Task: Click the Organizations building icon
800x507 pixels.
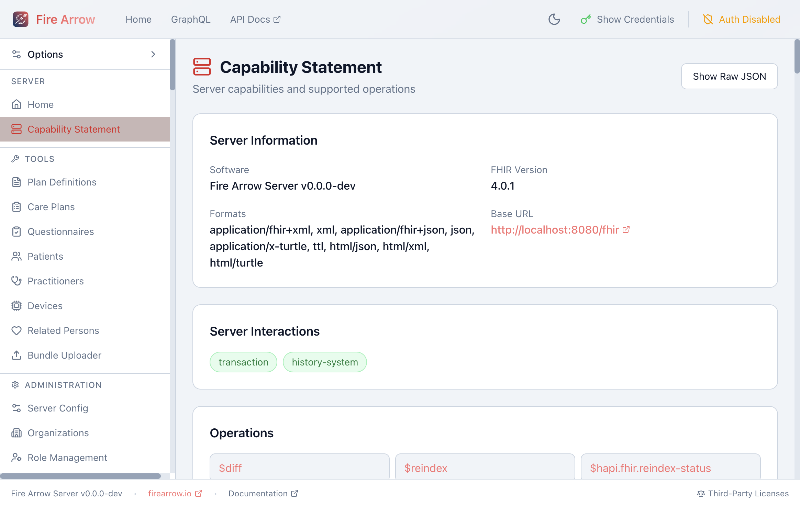Action: point(16,433)
